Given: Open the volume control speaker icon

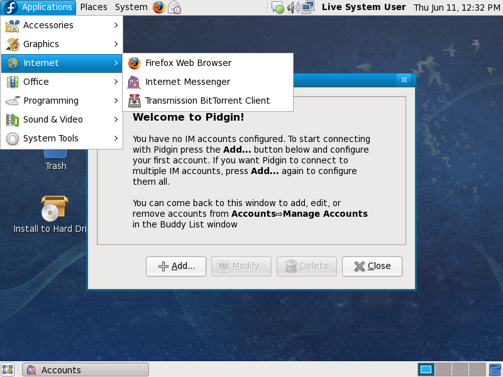Looking at the screenshot, I should pyautogui.click(x=293, y=8).
